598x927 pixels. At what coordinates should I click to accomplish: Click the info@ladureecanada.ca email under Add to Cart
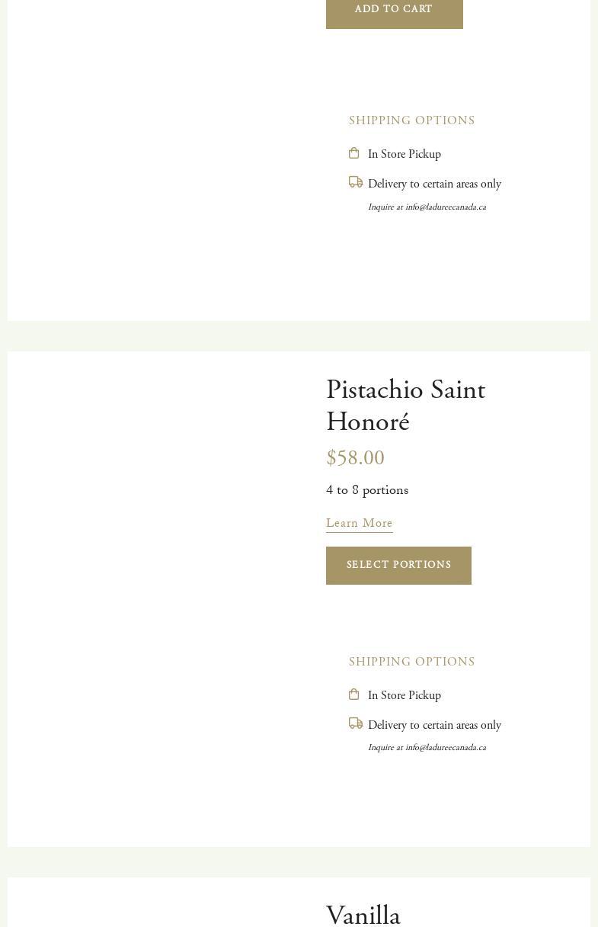(445, 207)
